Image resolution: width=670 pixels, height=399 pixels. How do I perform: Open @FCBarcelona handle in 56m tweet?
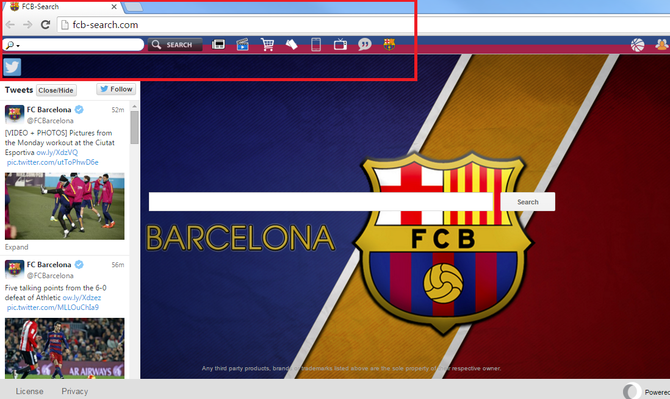coord(50,276)
